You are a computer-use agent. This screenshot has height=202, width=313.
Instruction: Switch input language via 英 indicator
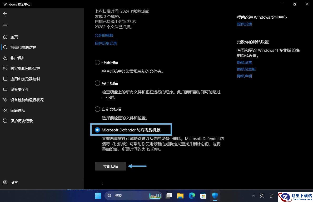[x=262, y=196]
